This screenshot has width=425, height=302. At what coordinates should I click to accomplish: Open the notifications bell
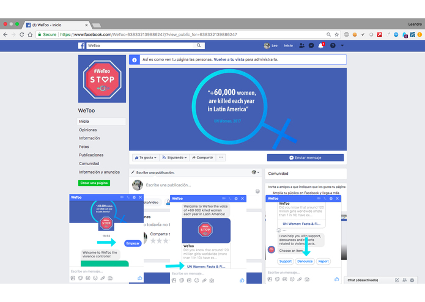321,45
